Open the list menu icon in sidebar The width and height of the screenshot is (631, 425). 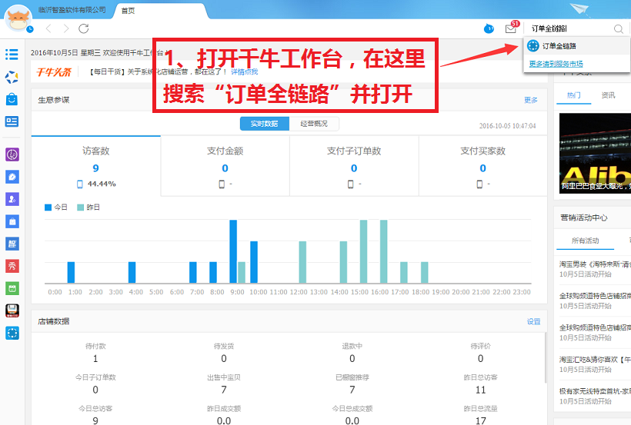[12, 55]
